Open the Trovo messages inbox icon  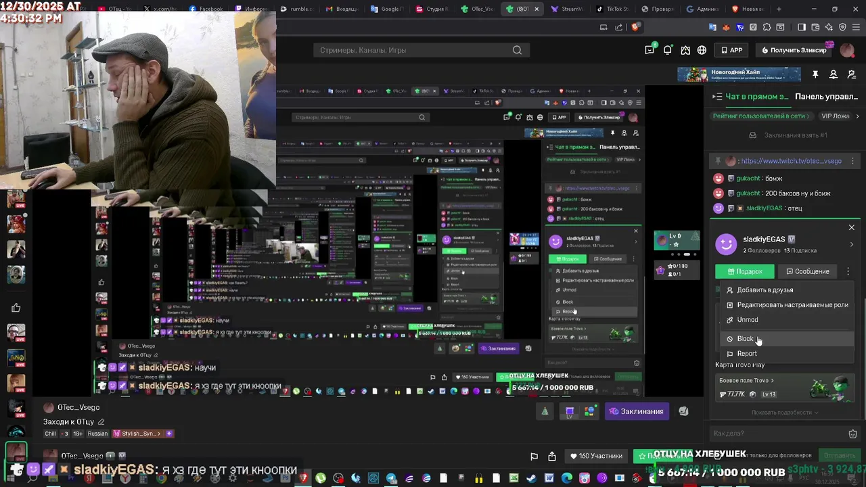click(x=649, y=50)
